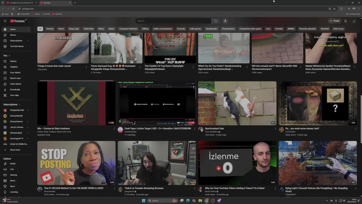Open options for Mix – Corona de Siete Azahares
Viewport: 362px width, 204px height.
click(x=114, y=129)
